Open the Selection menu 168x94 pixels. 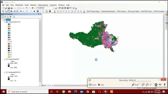pyautogui.click(x=33, y=5)
